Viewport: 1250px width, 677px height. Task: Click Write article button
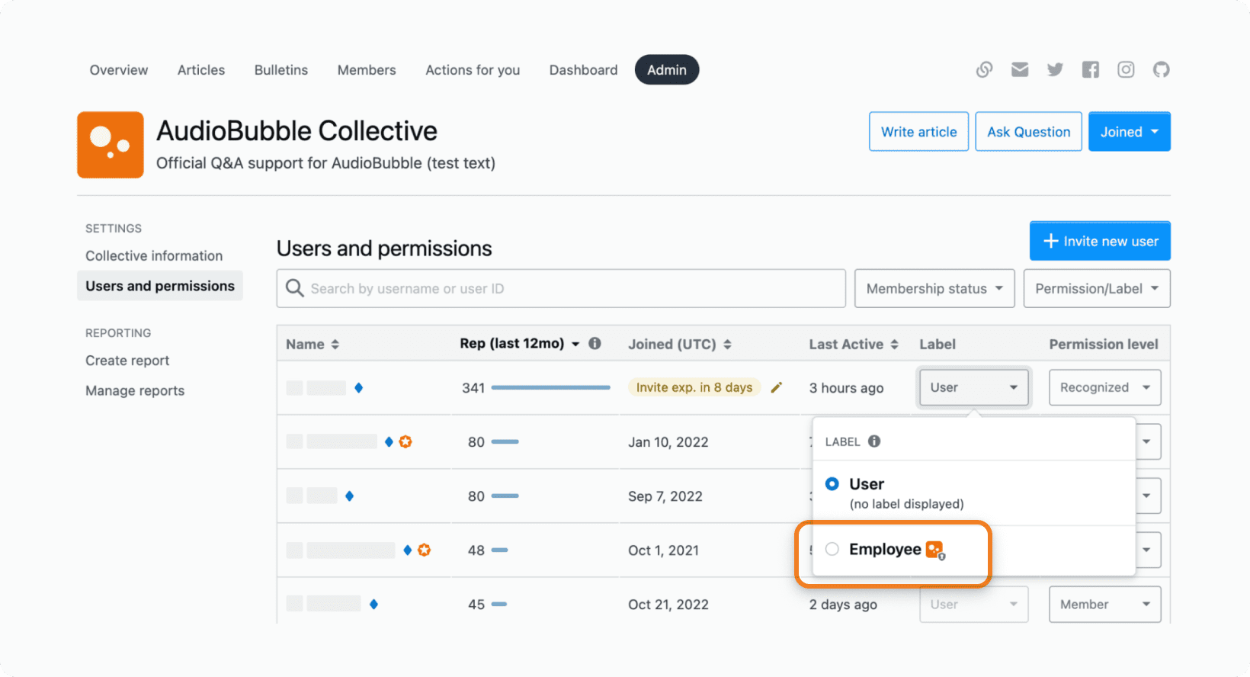[x=918, y=132]
